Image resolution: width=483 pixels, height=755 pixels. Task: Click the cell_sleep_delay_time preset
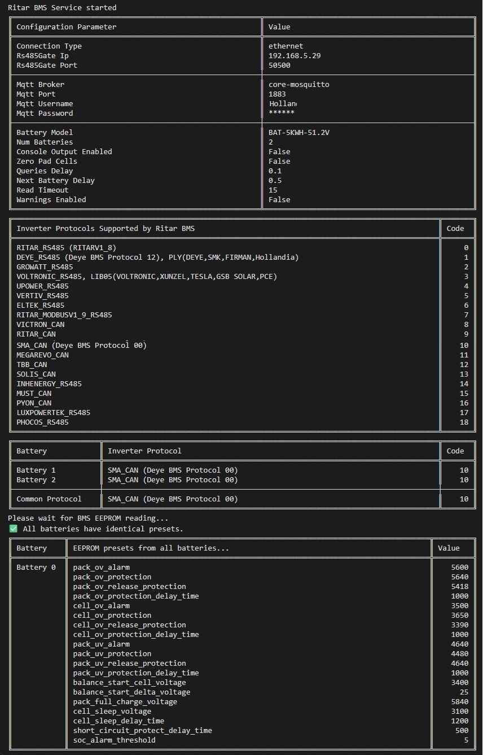coord(118,721)
